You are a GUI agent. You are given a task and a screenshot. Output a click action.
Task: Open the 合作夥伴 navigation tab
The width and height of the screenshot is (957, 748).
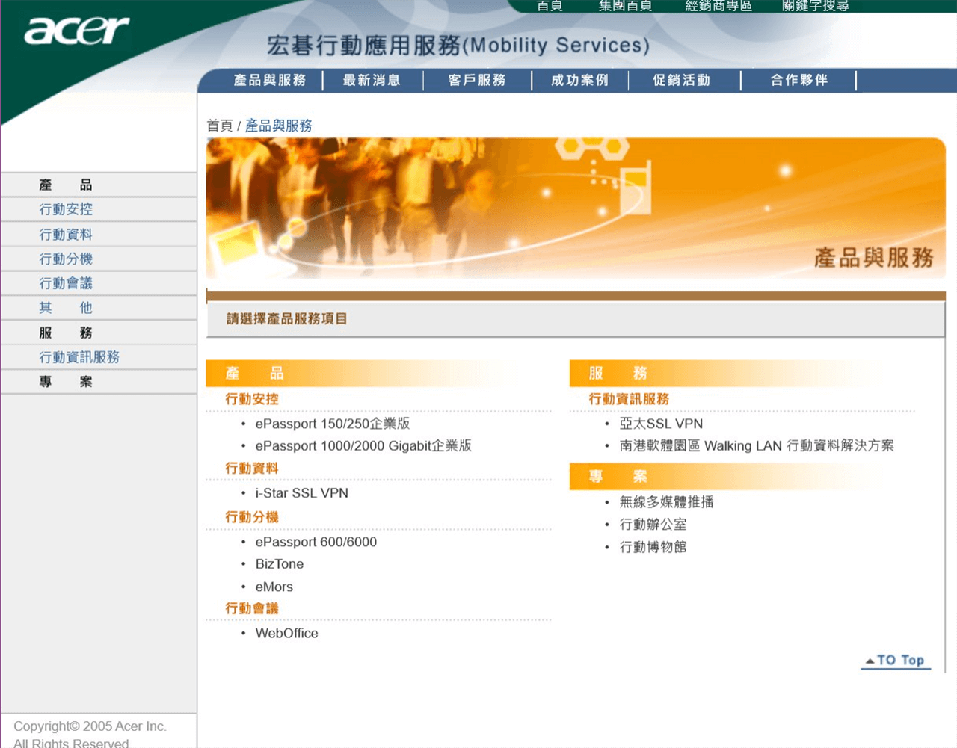pos(799,80)
